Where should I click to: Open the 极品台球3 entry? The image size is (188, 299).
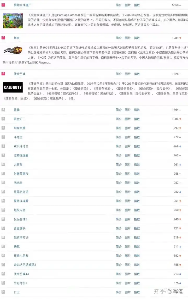click(20, 219)
